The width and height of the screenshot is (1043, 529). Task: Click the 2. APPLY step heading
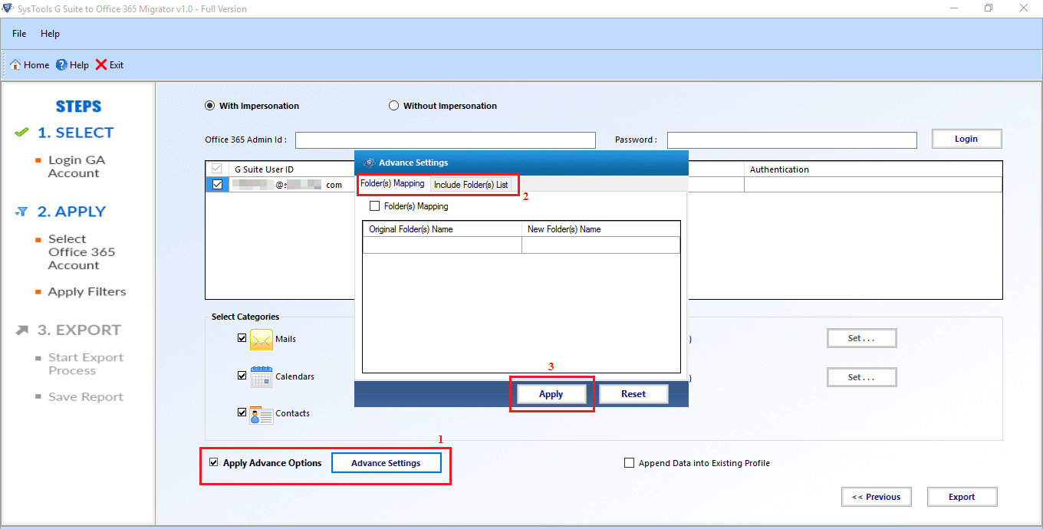click(x=71, y=212)
